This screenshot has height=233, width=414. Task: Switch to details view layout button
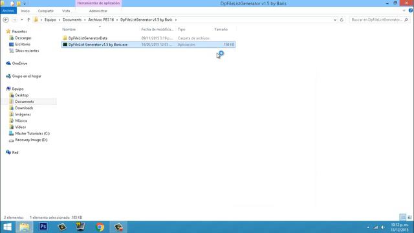402,217
